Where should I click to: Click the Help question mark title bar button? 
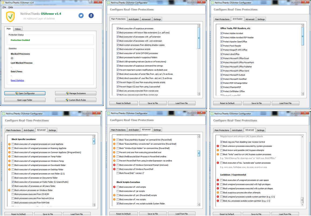pyautogui.click(x=92, y=2)
